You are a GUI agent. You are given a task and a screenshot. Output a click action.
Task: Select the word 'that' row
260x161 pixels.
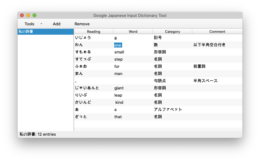(118, 117)
